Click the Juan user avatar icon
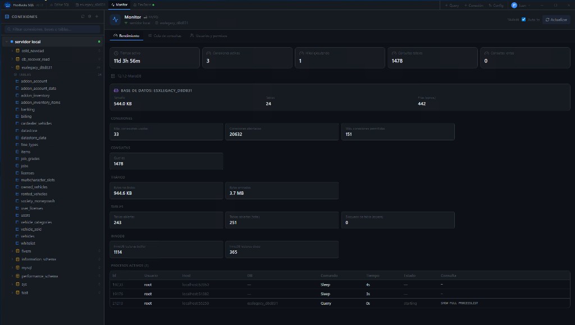Screen dimensions: 575x325 tap(514, 5)
